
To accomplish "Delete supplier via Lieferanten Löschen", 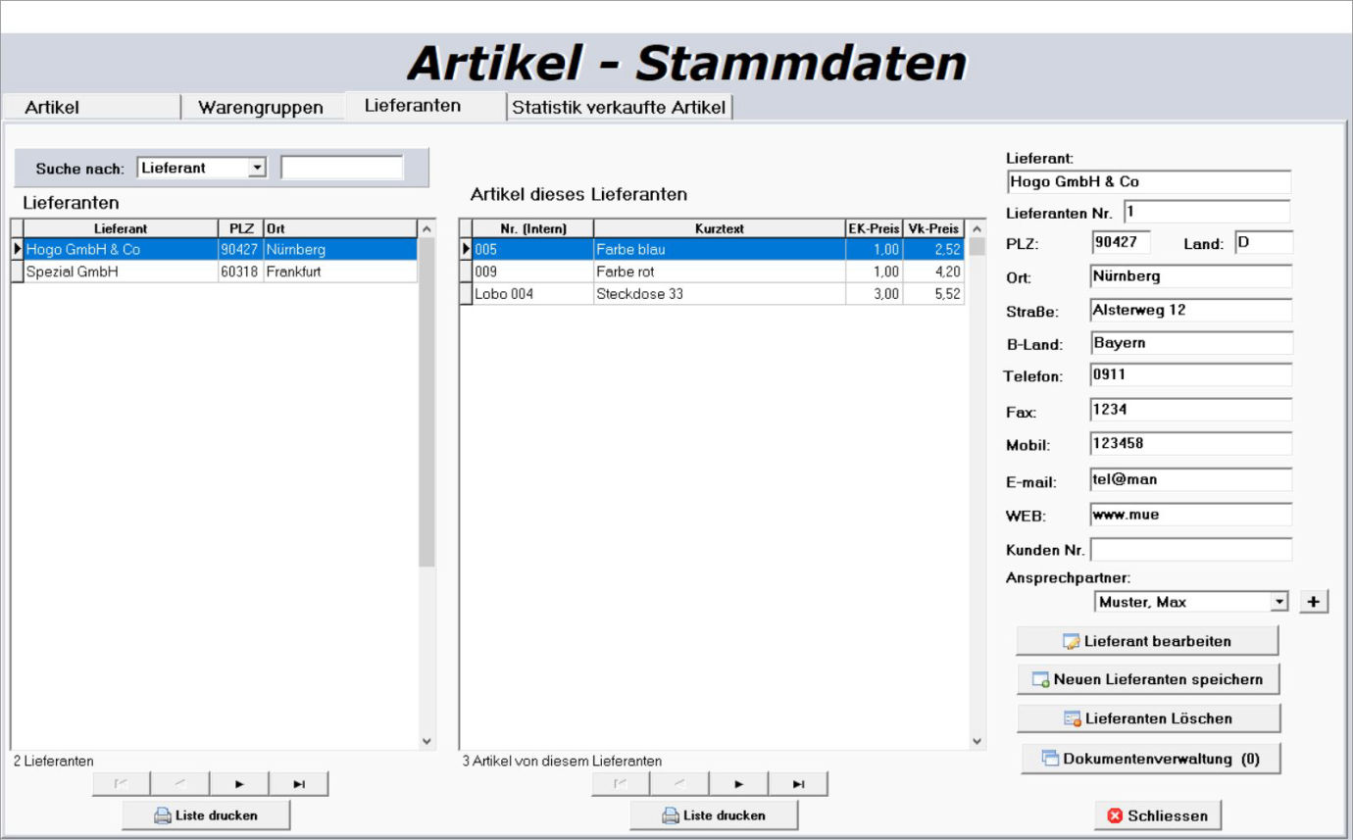I will tap(1147, 718).
